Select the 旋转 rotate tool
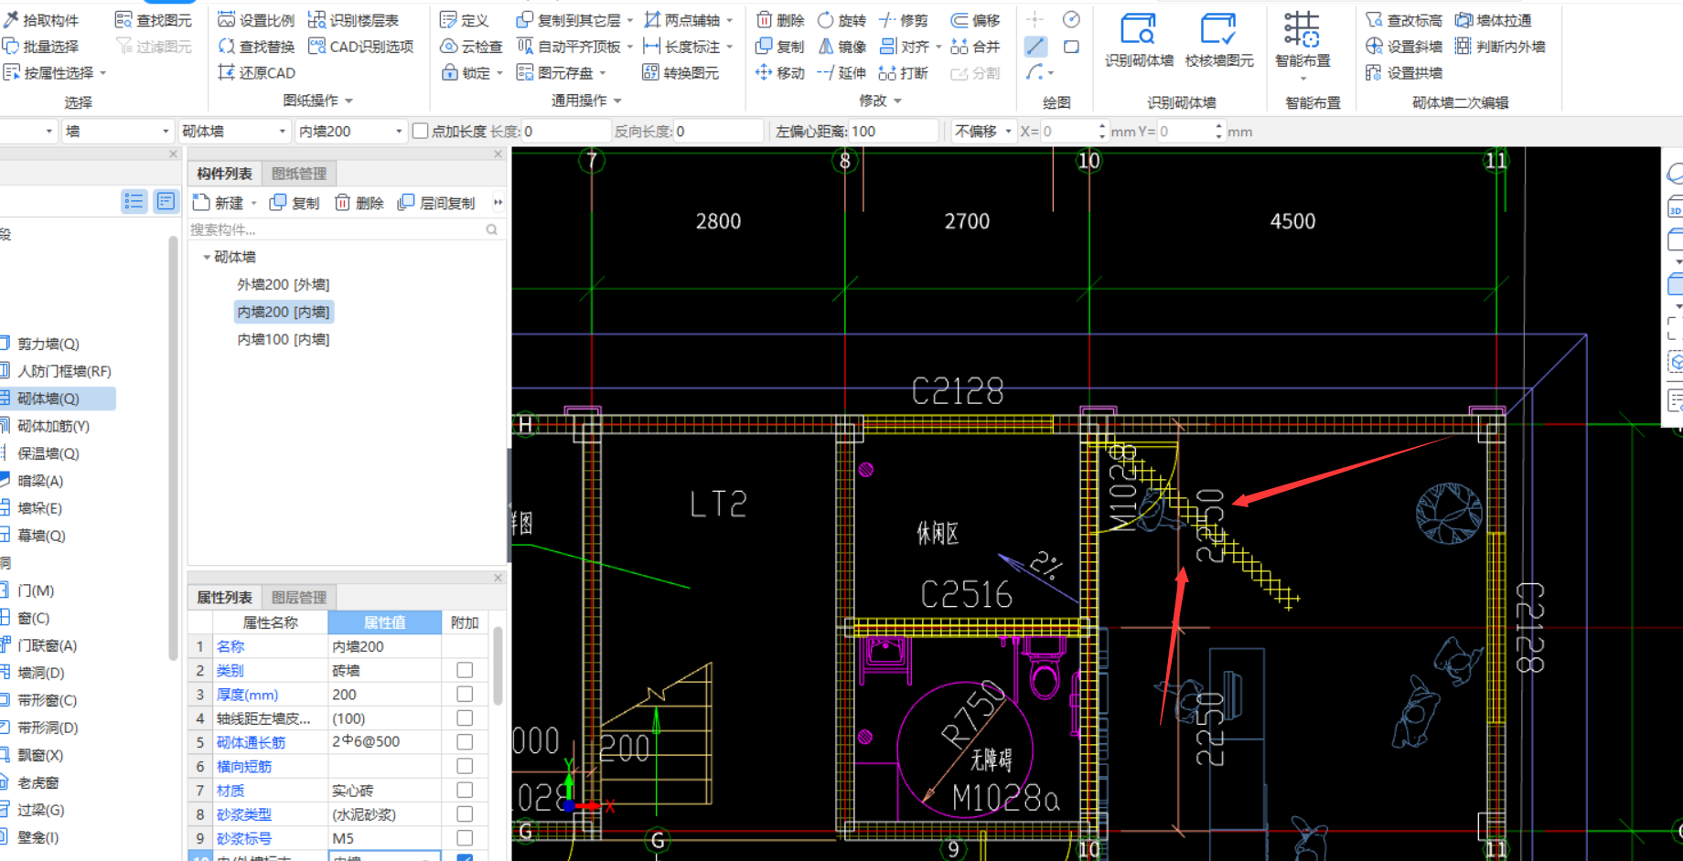The height and width of the screenshot is (861, 1683). [x=841, y=20]
